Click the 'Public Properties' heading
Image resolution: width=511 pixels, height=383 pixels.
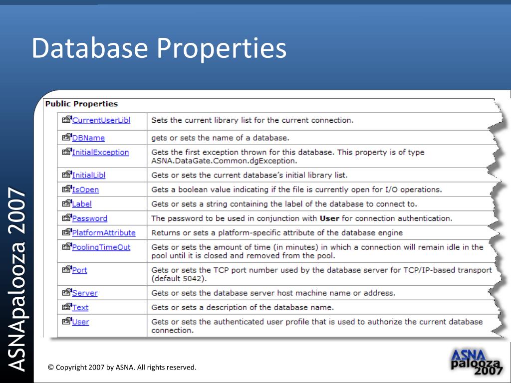pyautogui.click(x=81, y=104)
